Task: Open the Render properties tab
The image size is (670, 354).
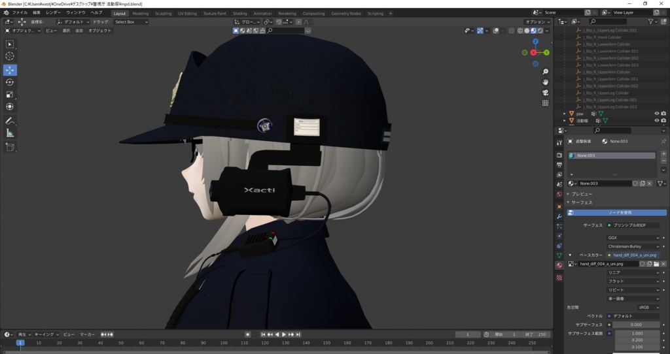Action: click(x=559, y=155)
